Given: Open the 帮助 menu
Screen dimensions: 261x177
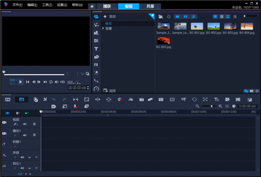Looking at the screenshot, I should click(78, 5).
